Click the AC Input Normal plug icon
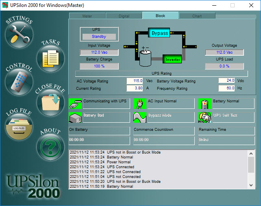 coord(140,104)
